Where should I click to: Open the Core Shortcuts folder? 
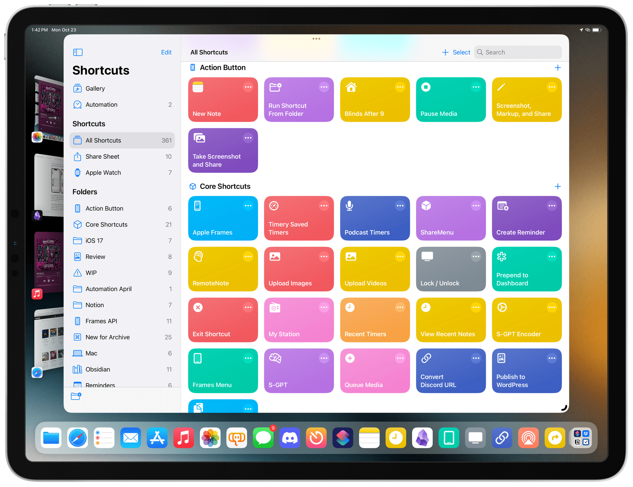click(x=122, y=224)
